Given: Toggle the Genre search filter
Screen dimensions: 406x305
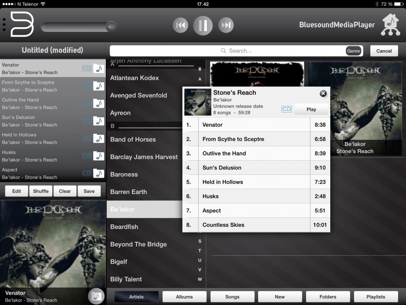Looking at the screenshot, I should point(353,51).
